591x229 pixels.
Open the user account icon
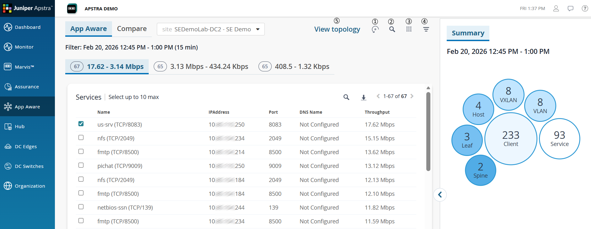coord(556,8)
